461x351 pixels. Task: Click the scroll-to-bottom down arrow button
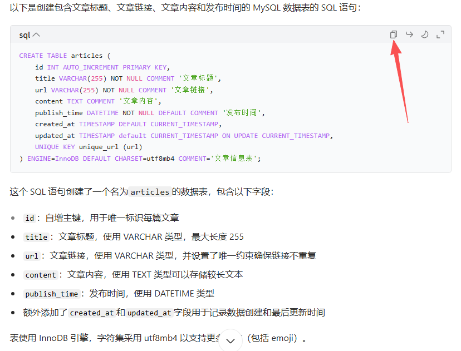click(230, 341)
